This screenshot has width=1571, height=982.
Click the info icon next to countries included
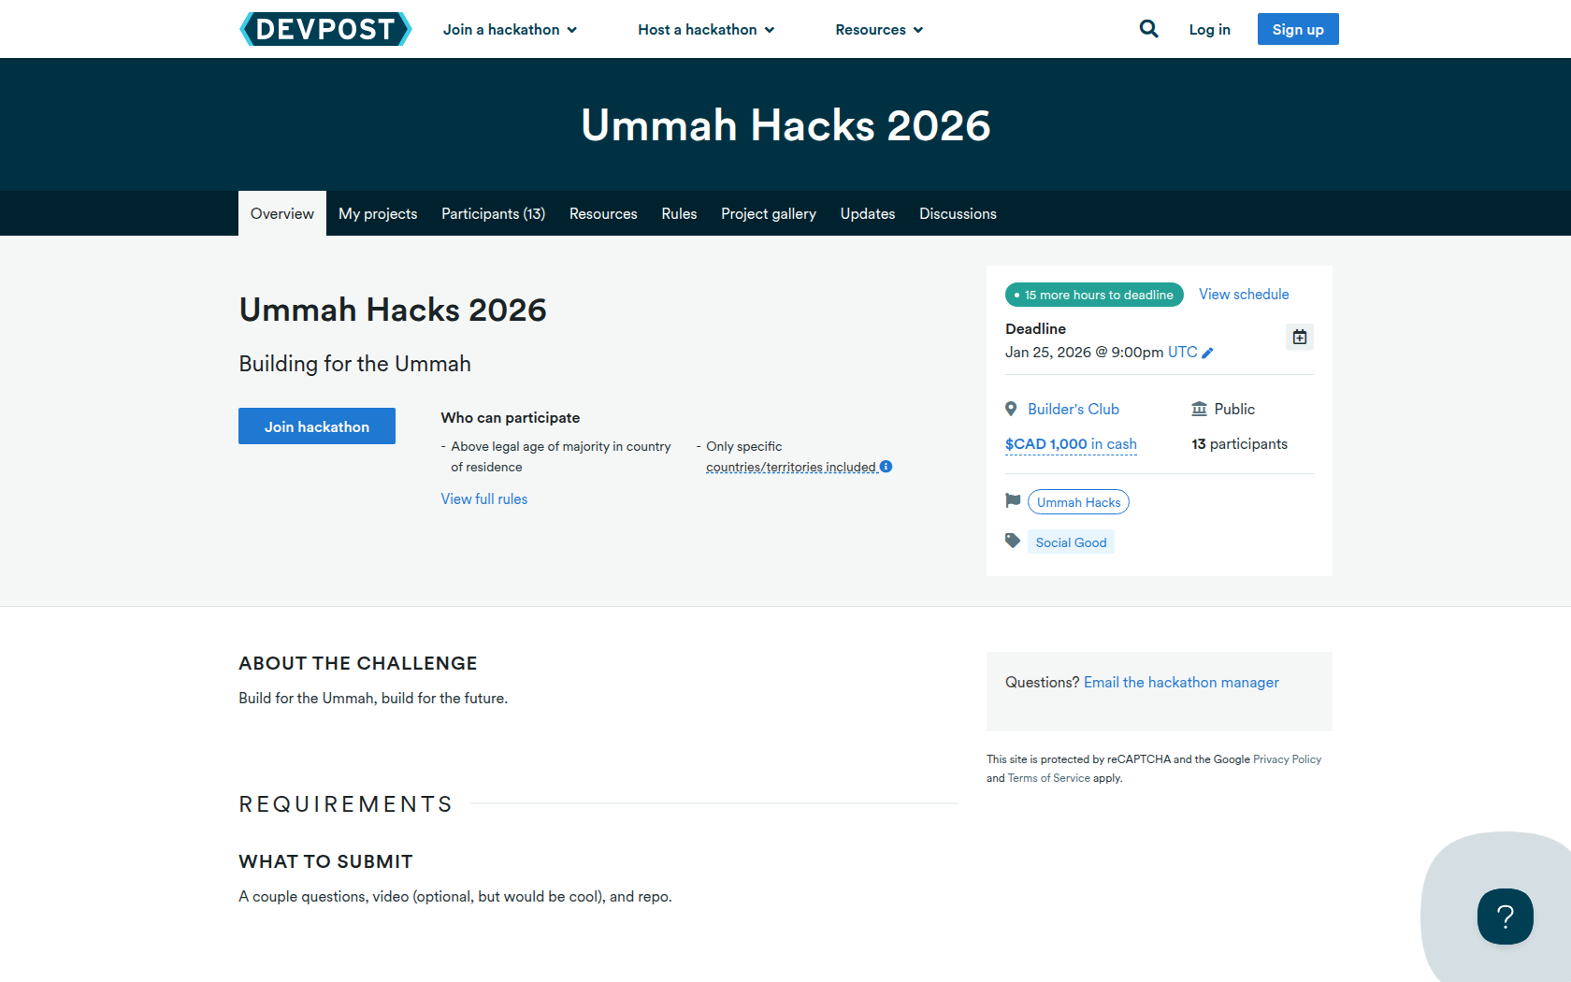click(886, 467)
